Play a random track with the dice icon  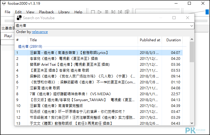click(x=127, y=12)
